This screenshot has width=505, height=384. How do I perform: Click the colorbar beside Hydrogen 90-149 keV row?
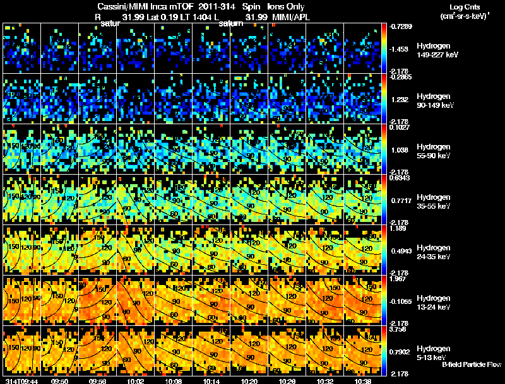point(384,99)
